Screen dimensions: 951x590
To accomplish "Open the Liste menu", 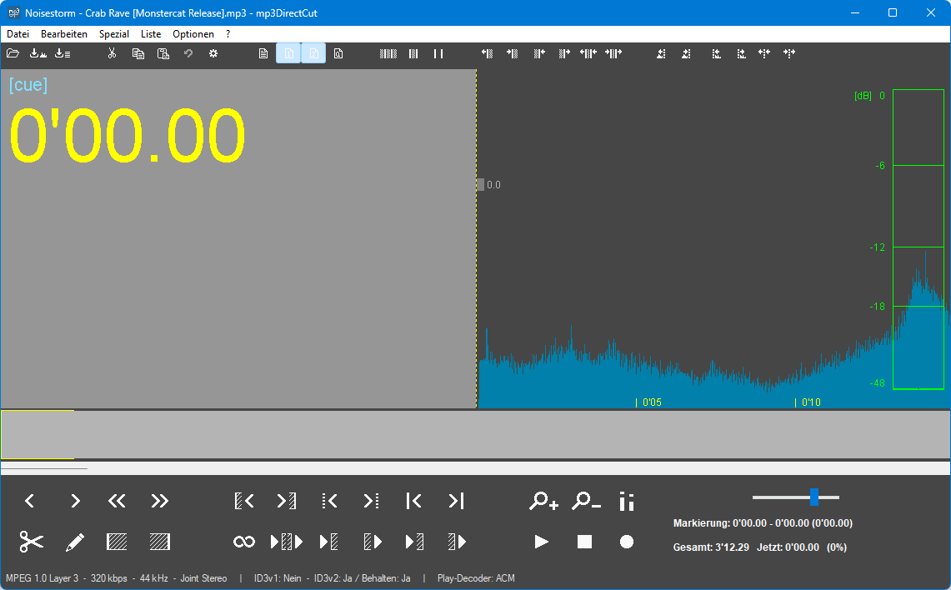I will [151, 34].
